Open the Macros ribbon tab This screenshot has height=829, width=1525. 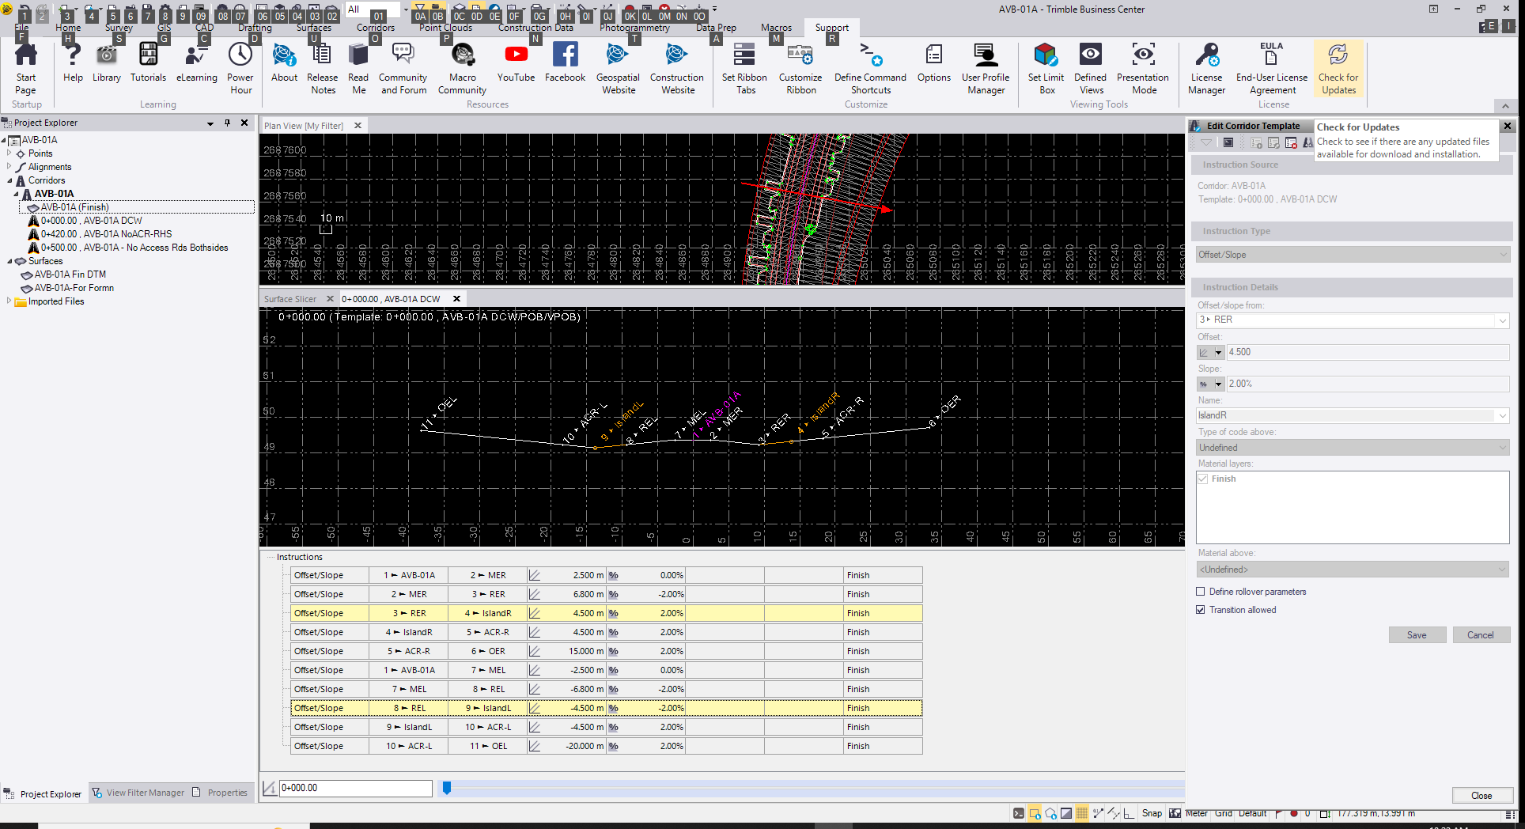point(776,28)
